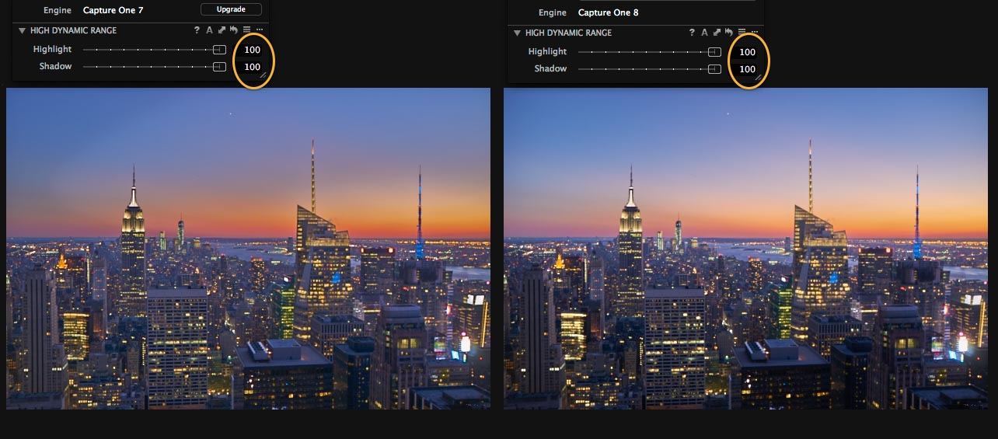
Task: Click the Highlight label in Capture One 8 panel
Action: coord(547,52)
